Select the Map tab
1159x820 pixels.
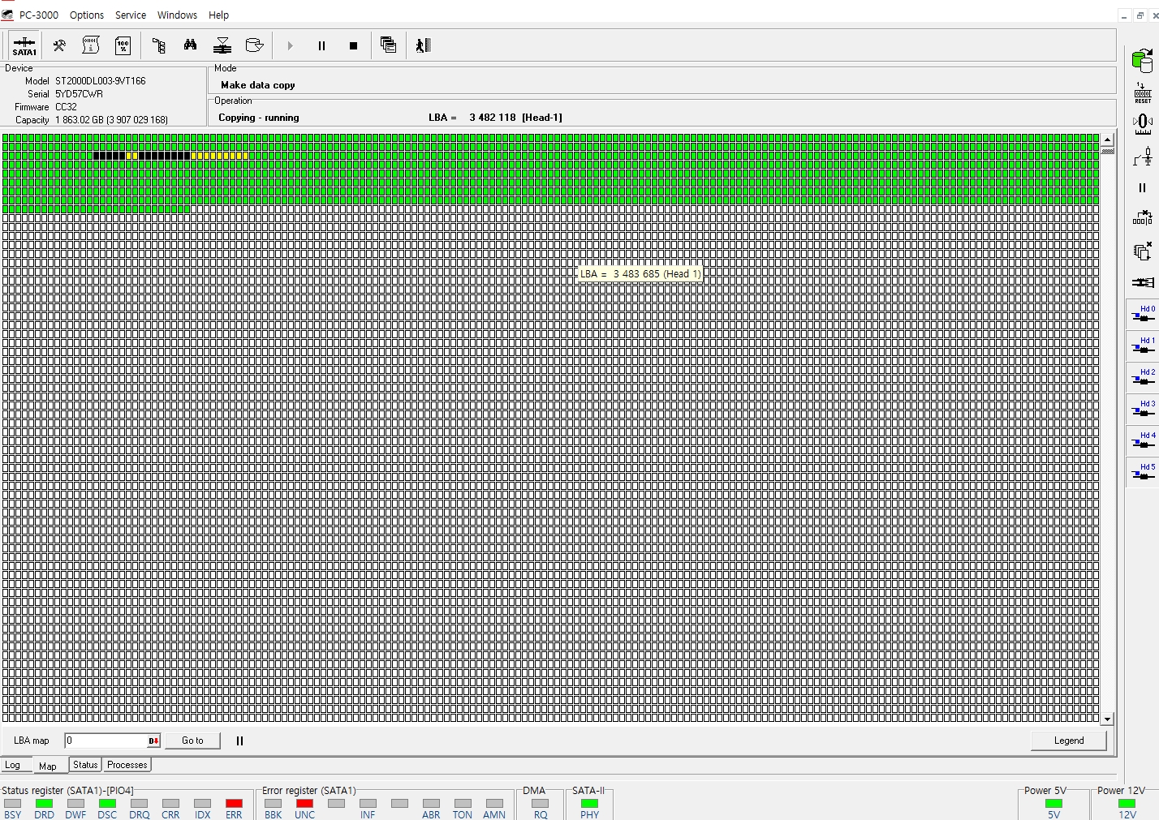[x=48, y=766]
